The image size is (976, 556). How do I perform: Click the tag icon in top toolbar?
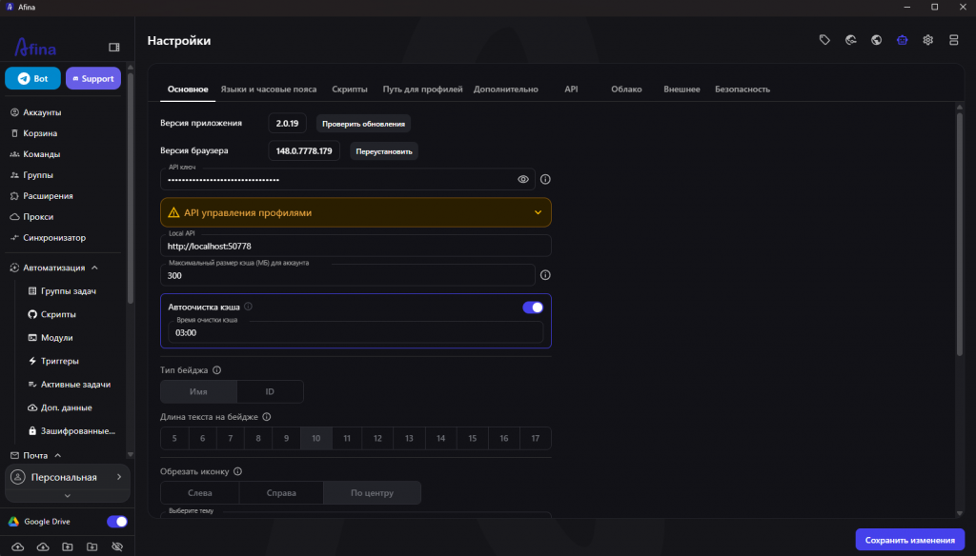click(x=824, y=40)
